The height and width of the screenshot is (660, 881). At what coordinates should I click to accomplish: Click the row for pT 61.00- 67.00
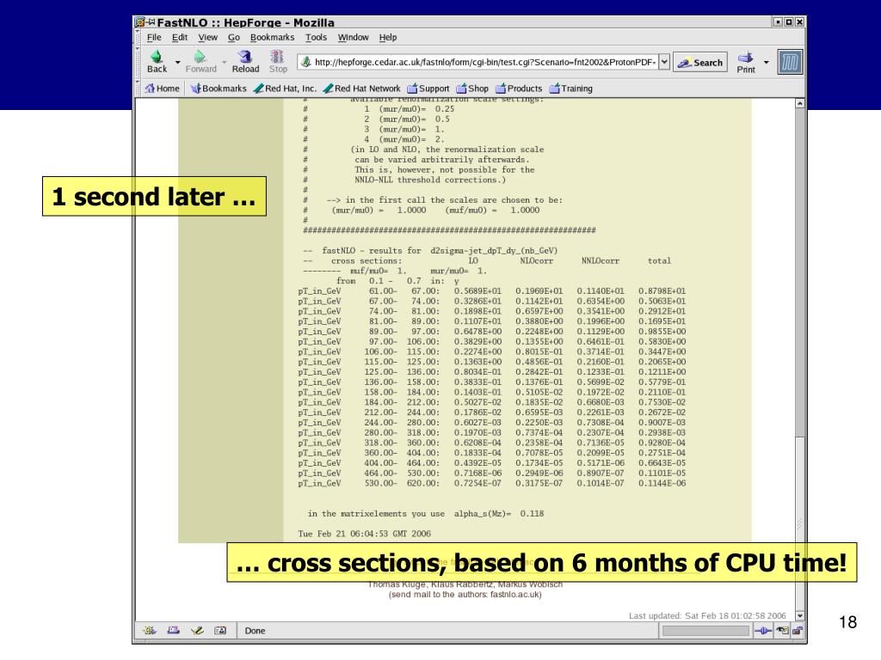[x=491, y=290]
